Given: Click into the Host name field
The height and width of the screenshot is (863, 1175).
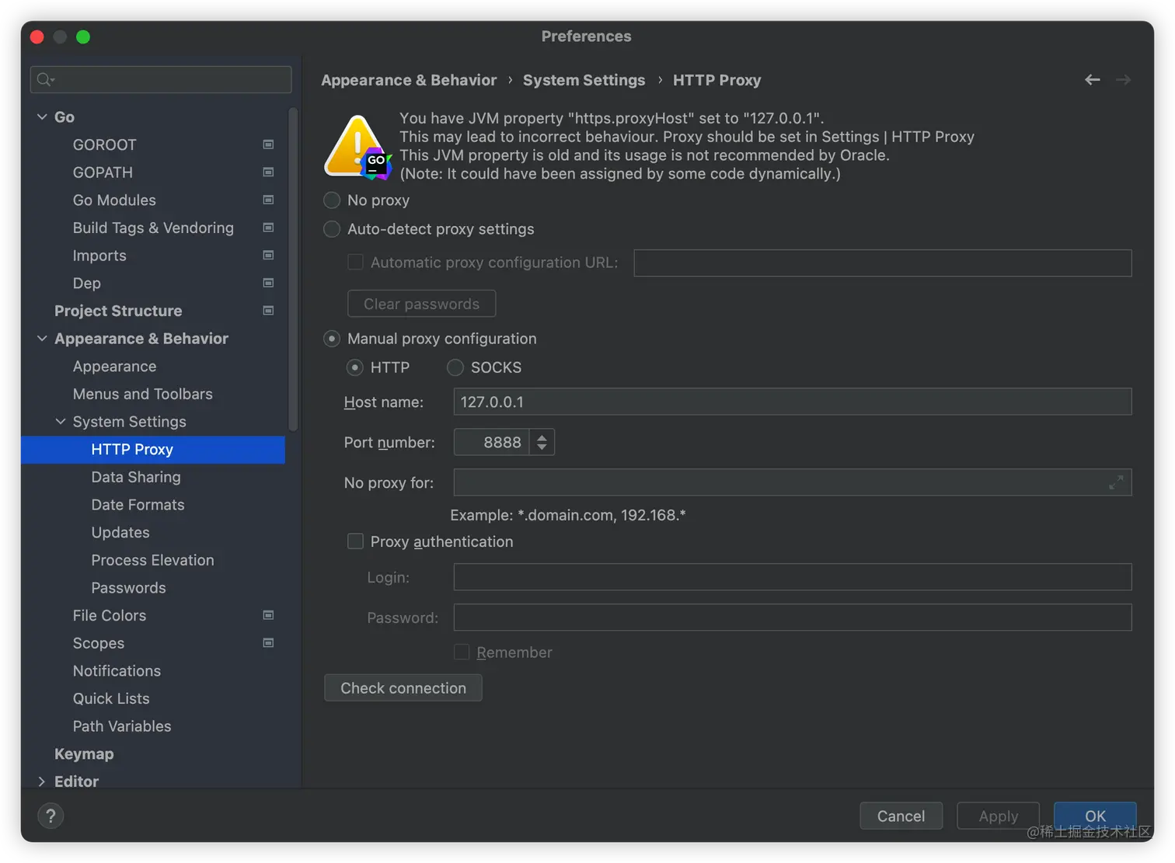Looking at the screenshot, I should click(792, 402).
